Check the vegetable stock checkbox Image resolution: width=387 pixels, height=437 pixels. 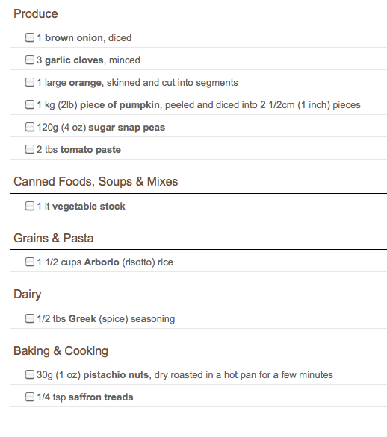click(30, 206)
